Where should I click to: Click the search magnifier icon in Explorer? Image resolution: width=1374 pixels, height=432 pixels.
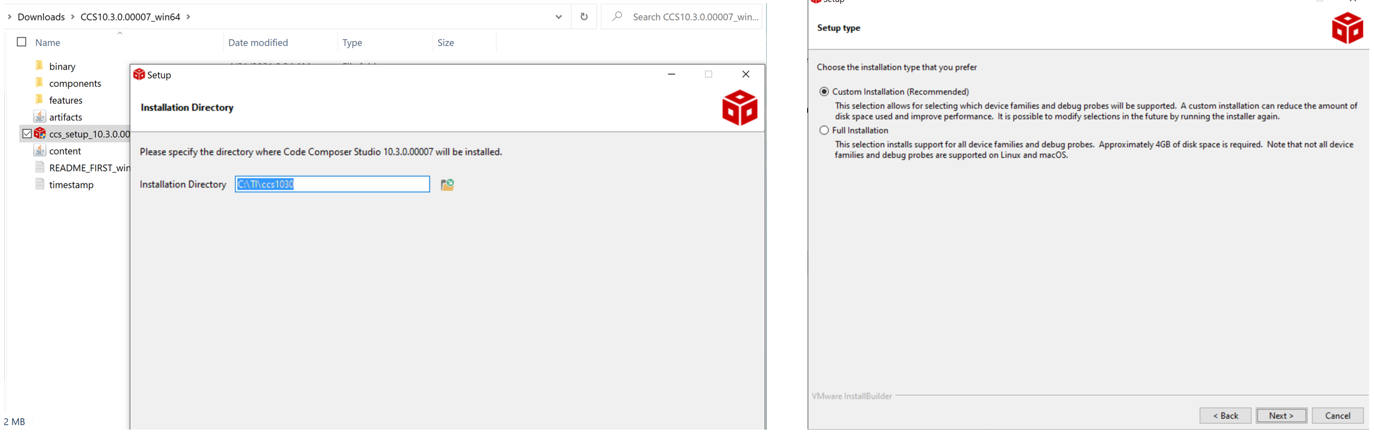(x=617, y=16)
